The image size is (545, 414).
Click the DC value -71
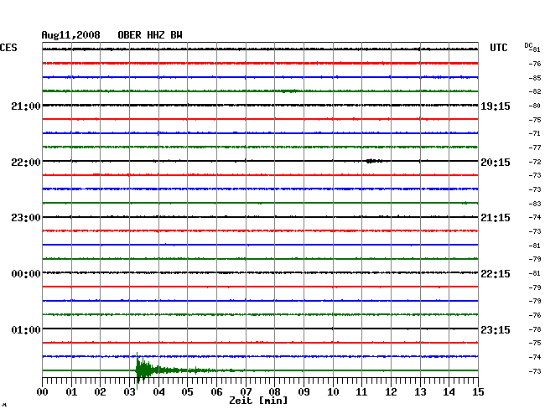[x=535, y=133]
